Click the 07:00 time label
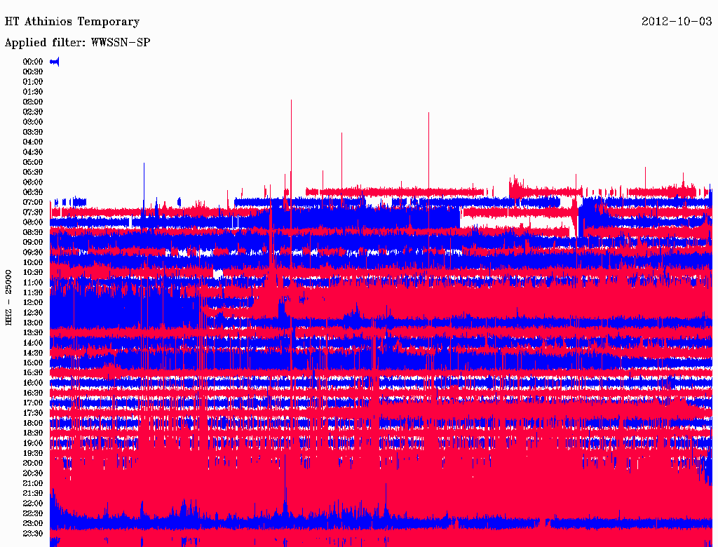 33,202
